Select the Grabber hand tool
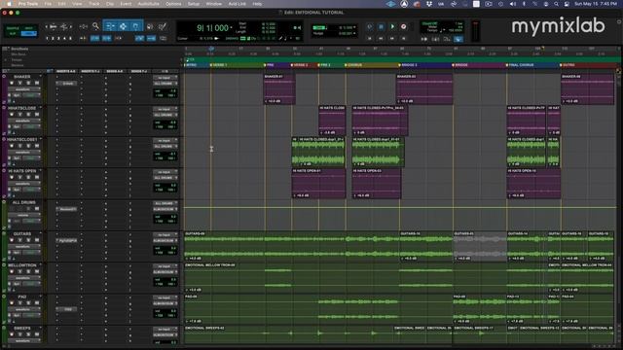Image resolution: width=623 pixels, height=350 pixels. [x=135, y=26]
